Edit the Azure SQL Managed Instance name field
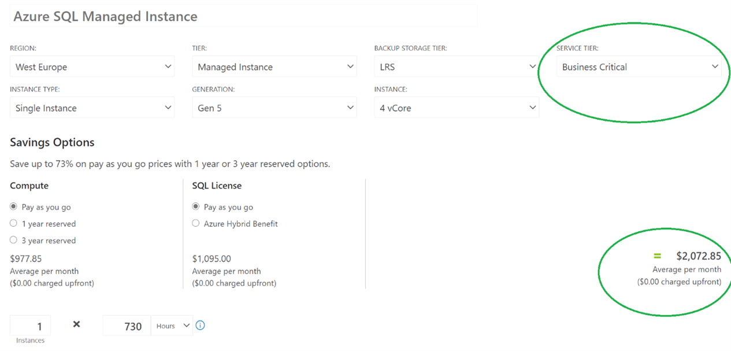Viewport: 731px width, 351px height. 244,16
